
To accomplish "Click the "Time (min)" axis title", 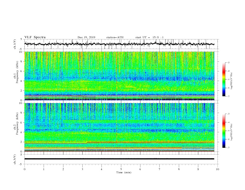I will (124, 172).
